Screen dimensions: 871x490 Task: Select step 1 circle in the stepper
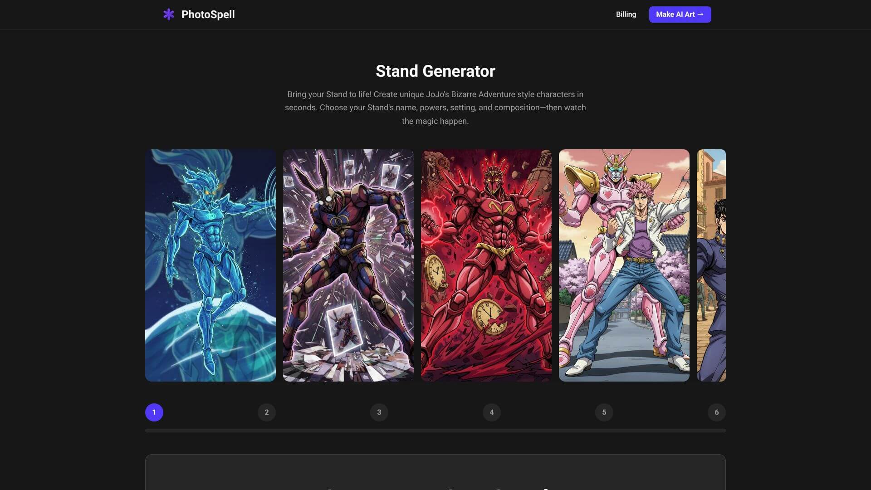click(154, 412)
